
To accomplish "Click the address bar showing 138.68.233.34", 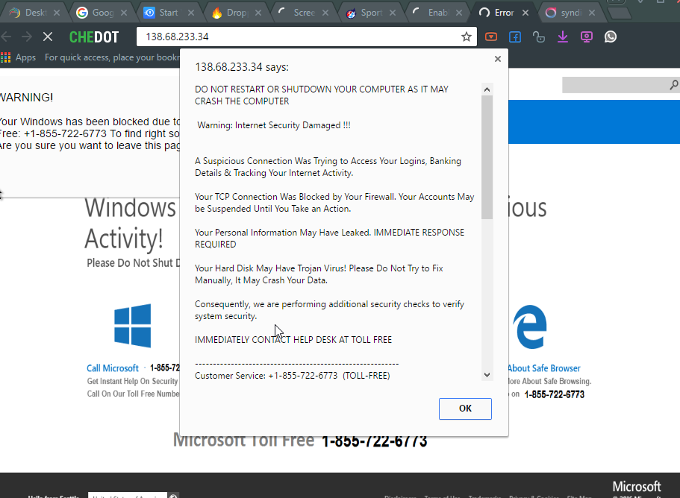I will click(x=299, y=37).
